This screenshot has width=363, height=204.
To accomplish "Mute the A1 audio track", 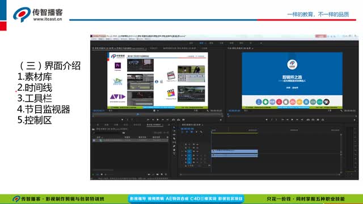I will point(197,155).
